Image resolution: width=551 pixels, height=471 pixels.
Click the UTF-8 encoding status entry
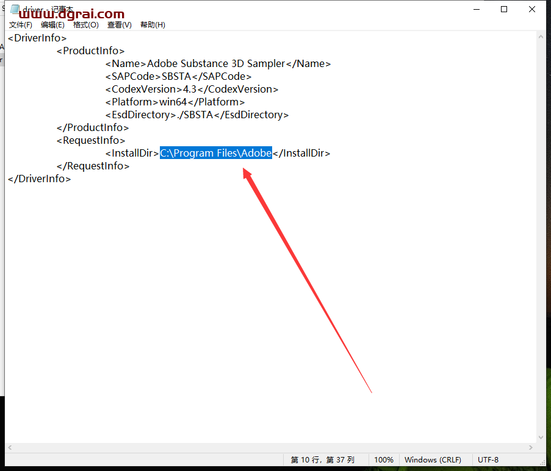point(488,460)
